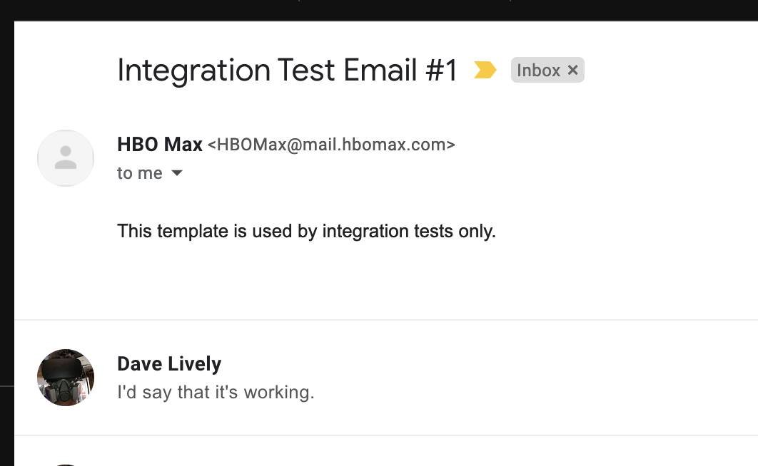This screenshot has width=758, height=466.
Task: Click snippet 'I'd say that it's working.'
Action: (x=216, y=392)
